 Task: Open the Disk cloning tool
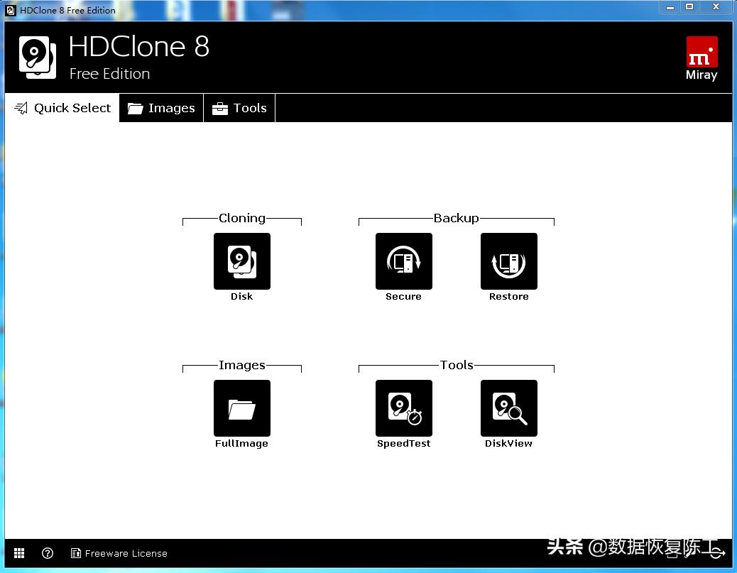[242, 261]
